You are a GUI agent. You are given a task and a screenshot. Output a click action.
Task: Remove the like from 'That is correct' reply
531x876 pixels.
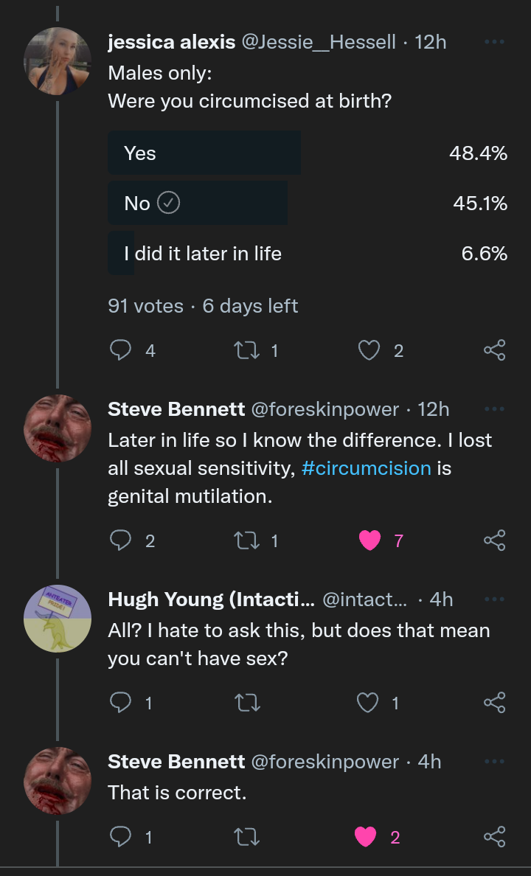point(366,837)
